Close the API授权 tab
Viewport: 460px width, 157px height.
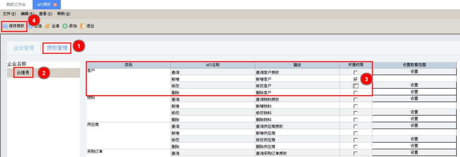(x=55, y=5)
